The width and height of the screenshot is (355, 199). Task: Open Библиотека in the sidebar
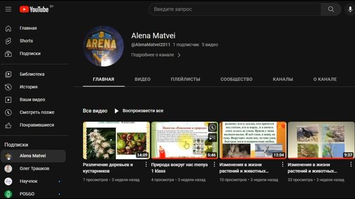click(x=34, y=74)
